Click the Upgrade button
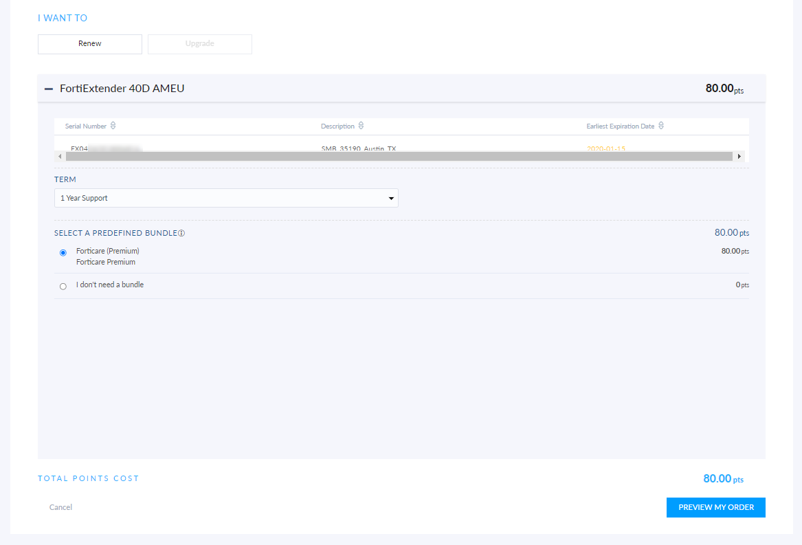The height and width of the screenshot is (545, 802). pos(200,44)
